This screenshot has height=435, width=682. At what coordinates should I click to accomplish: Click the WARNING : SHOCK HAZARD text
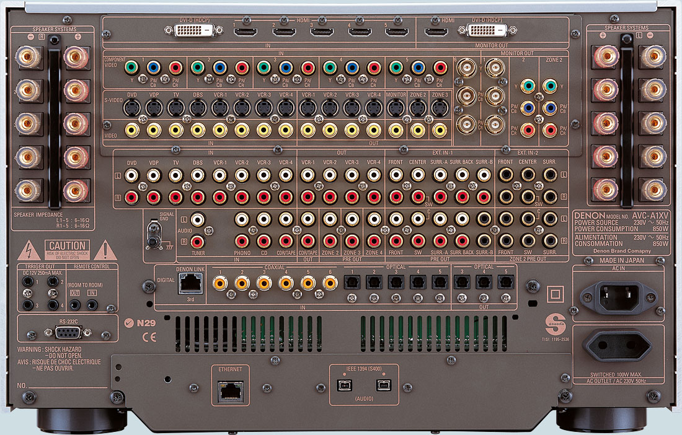49,349
